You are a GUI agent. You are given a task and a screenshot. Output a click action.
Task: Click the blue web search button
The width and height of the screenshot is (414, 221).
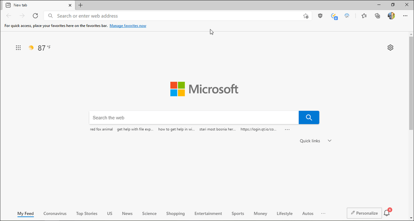[309, 117]
